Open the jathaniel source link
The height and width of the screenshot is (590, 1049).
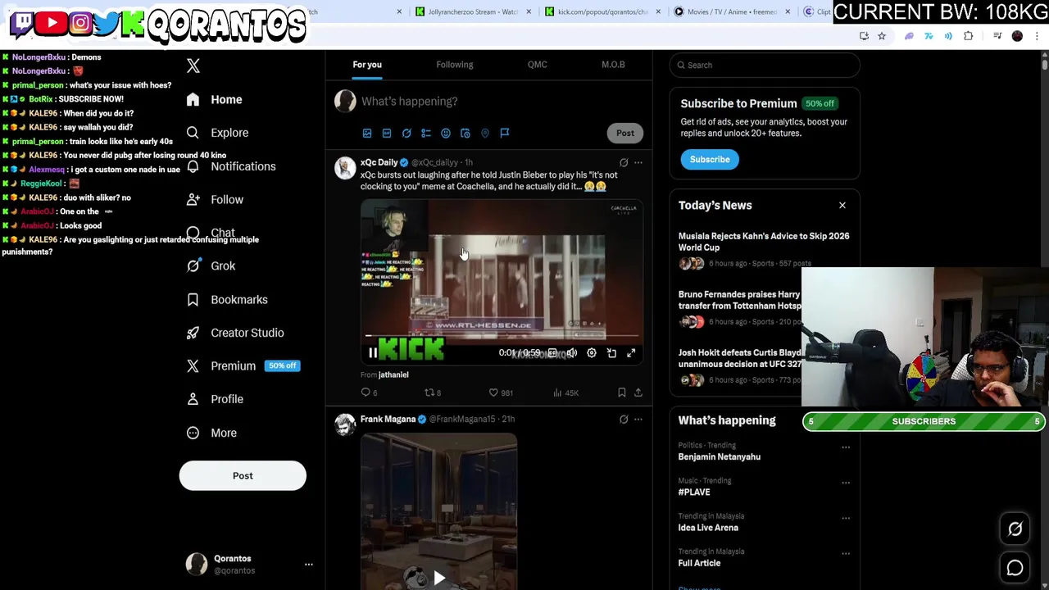pos(393,374)
